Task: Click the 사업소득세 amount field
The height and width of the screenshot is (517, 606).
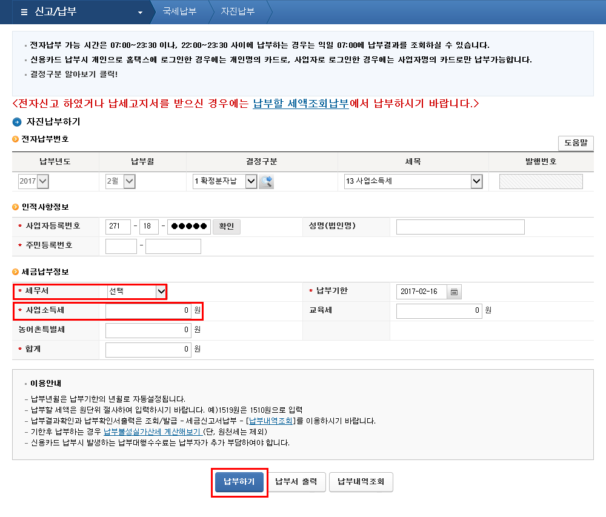Action: tap(148, 311)
